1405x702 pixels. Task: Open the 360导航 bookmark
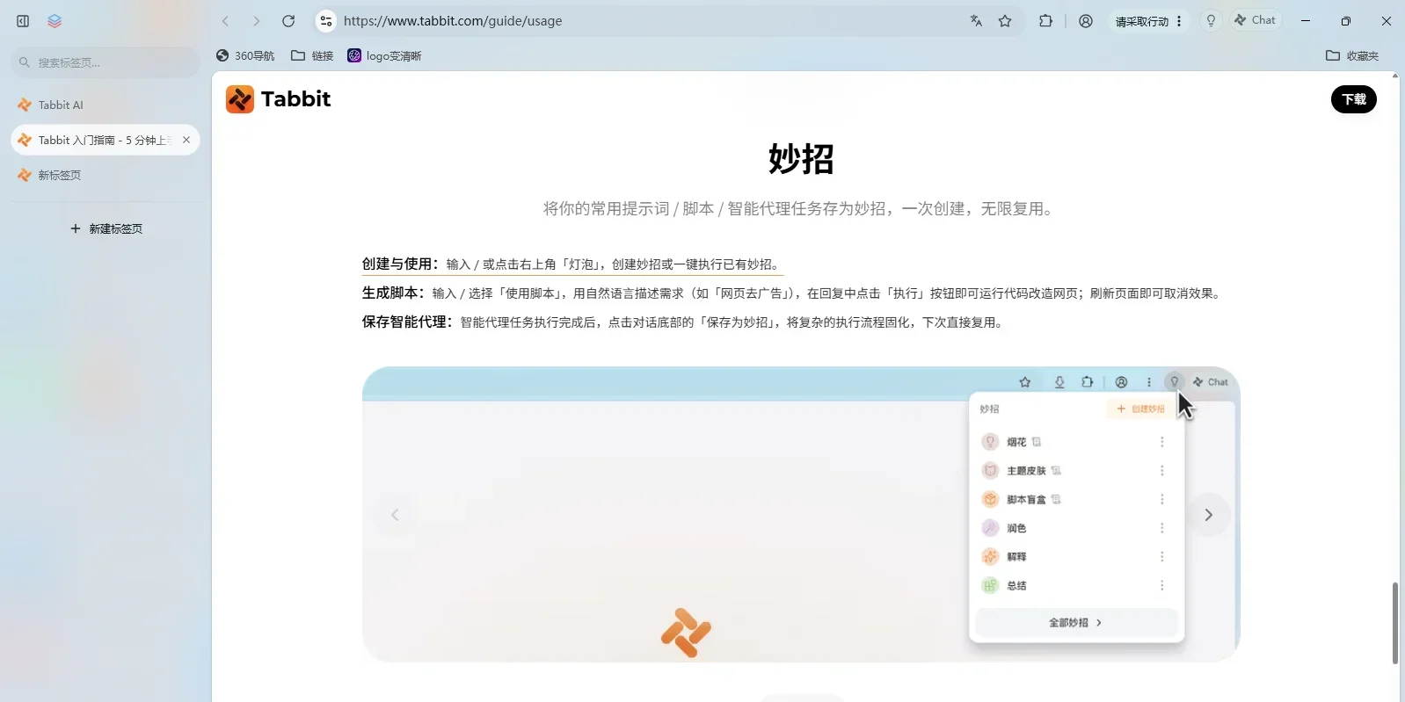click(x=245, y=56)
